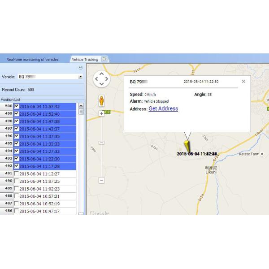Image resolution: width=269 pixels, height=269 pixels.
Task: Uncheck position 496 at 11:37:35
Action: [x=17, y=136]
